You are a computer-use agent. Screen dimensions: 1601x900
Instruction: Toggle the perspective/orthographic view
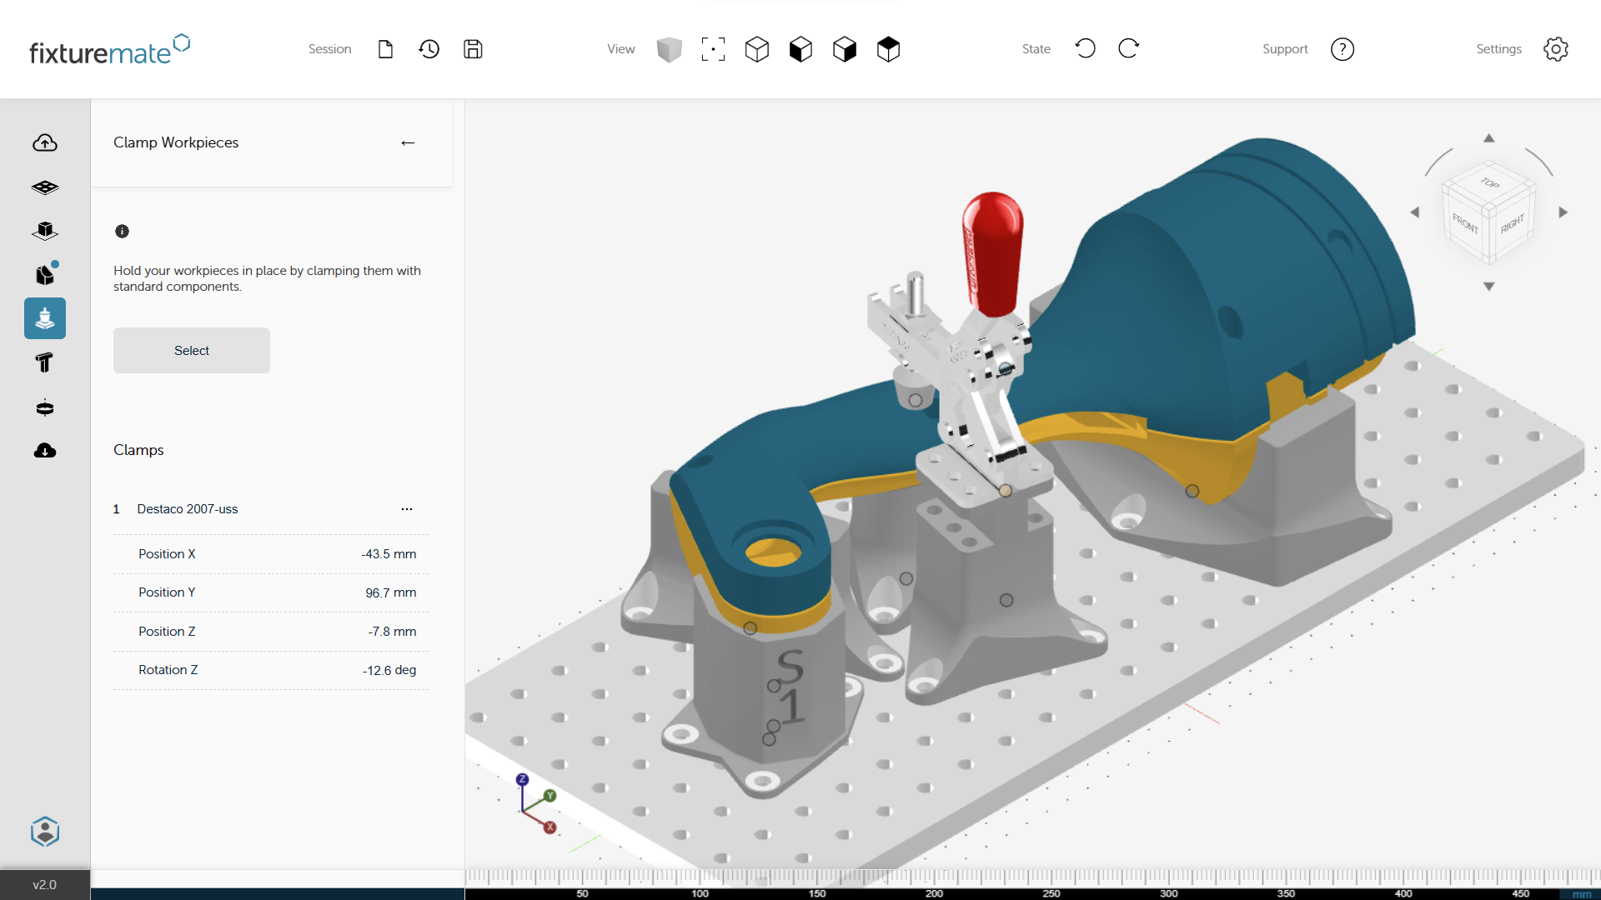pos(670,48)
